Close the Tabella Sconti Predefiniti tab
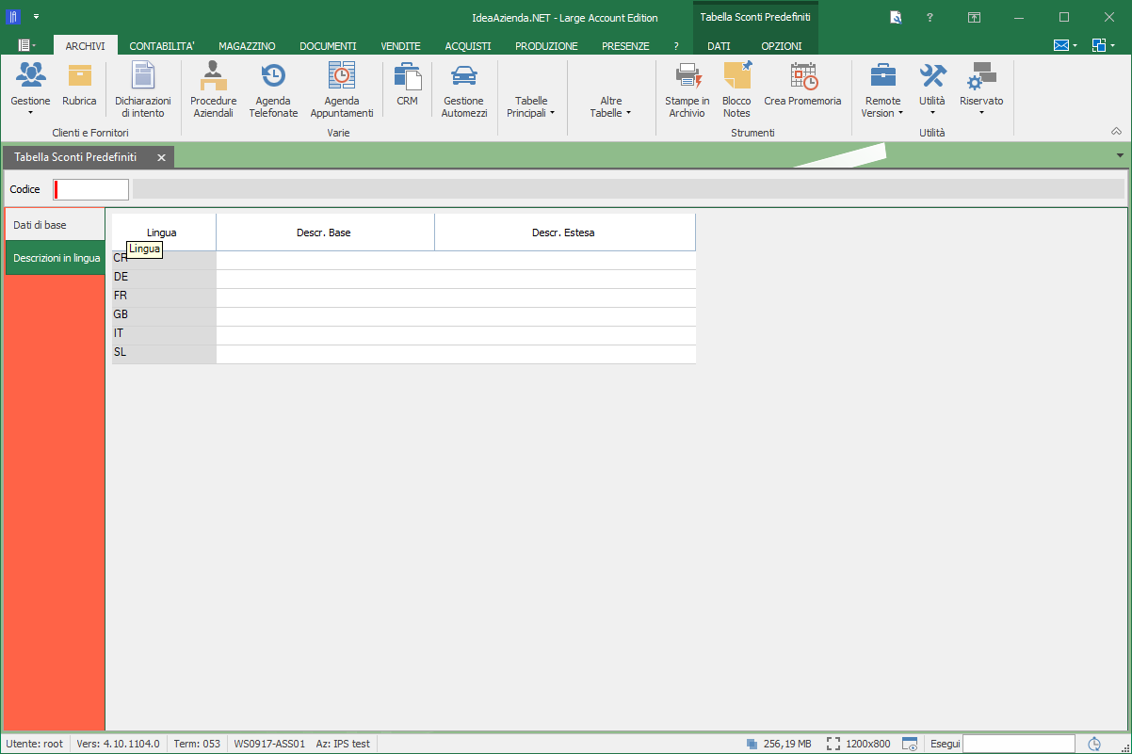The width and height of the screenshot is (1132, 754). (x=161, y=157)
